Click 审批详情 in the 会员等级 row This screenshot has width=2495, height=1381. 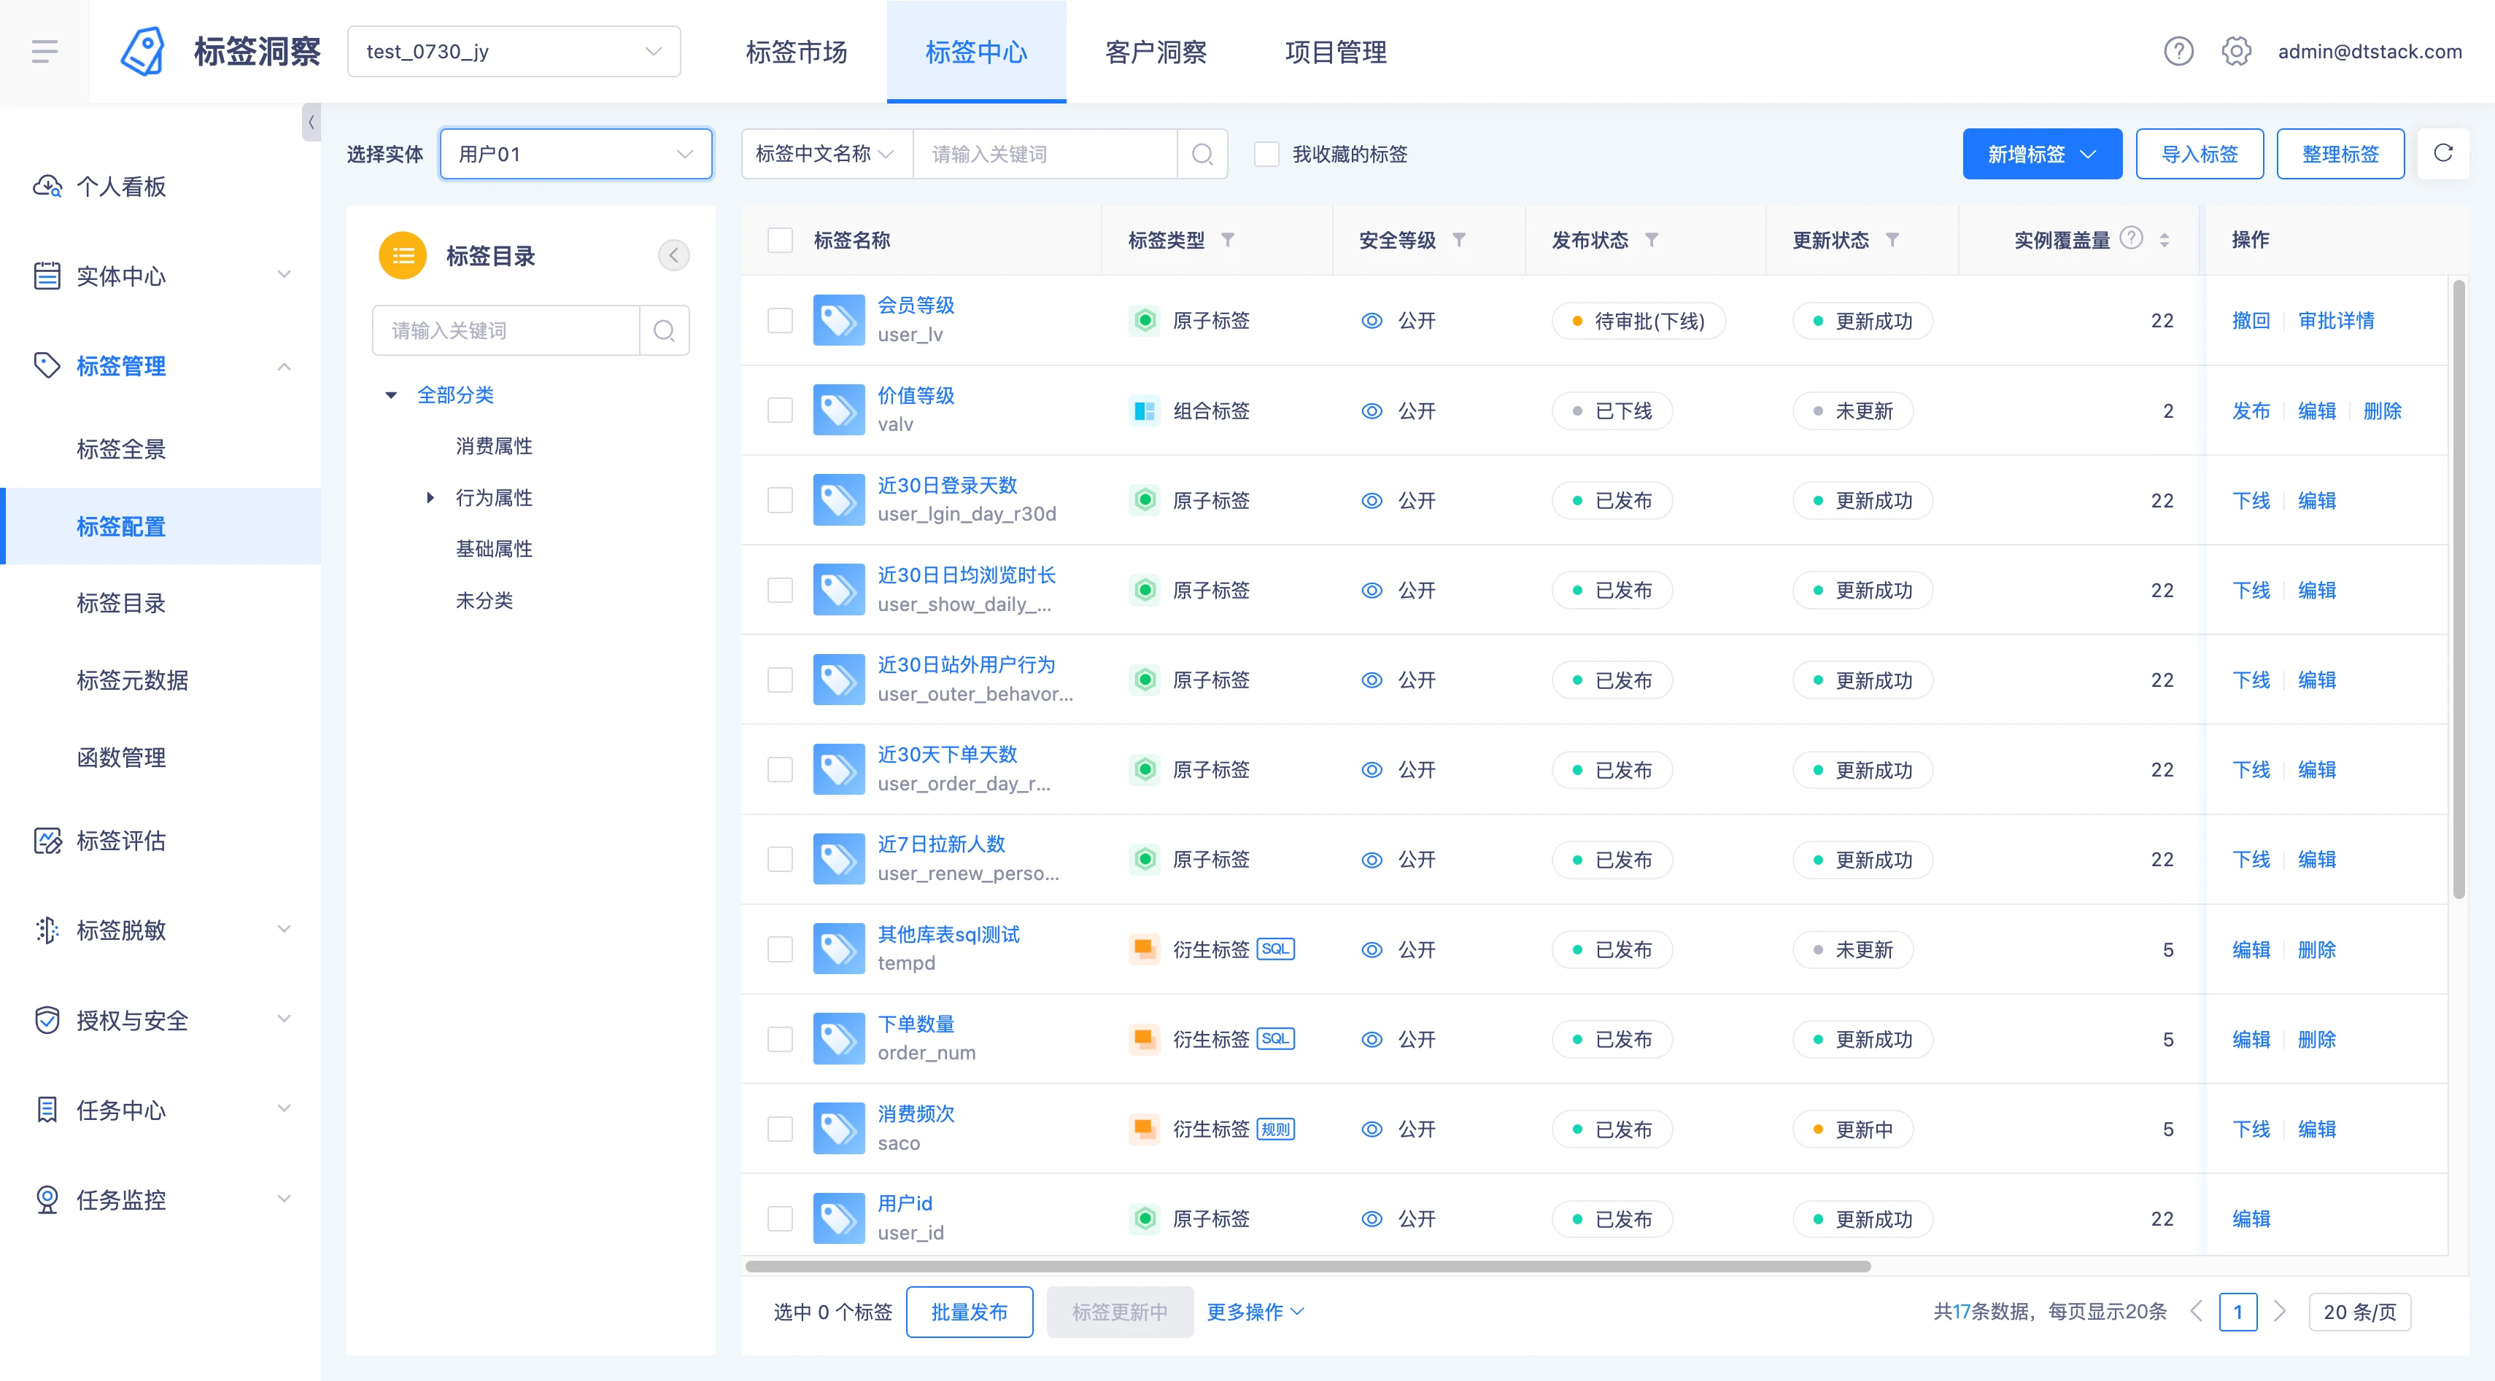tap(2335, 320)
